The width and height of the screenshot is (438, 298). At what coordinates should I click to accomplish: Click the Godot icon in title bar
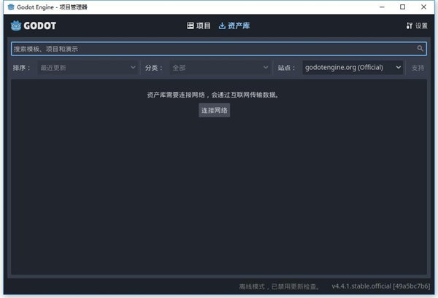[x=9, y=7]
